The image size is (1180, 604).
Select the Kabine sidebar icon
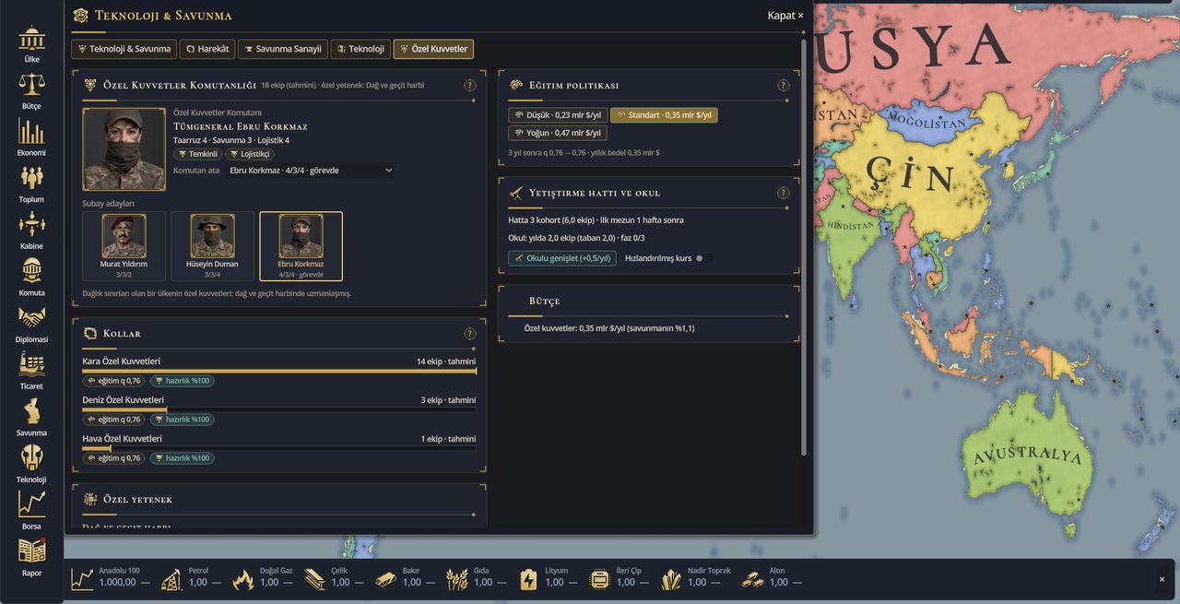31,231
